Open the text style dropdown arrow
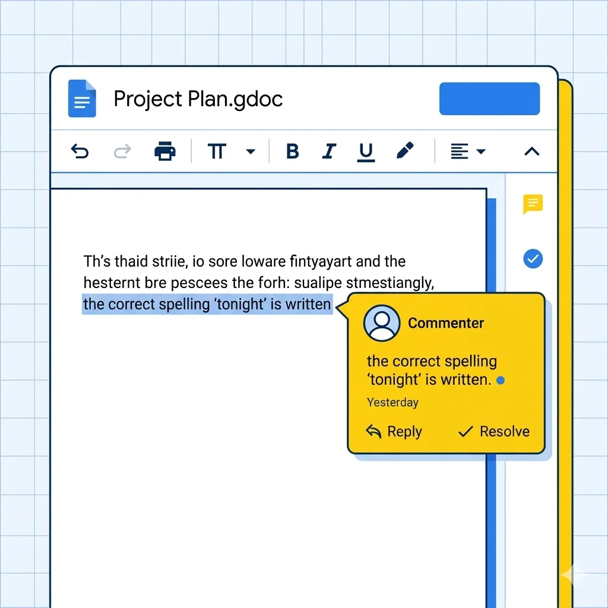Screen dimensions: 608x608 [x=251, y=151]
